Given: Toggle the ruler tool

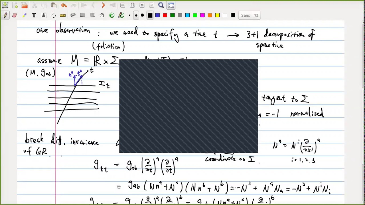Looking at the screenshot, I should click(x=63, y=15).
